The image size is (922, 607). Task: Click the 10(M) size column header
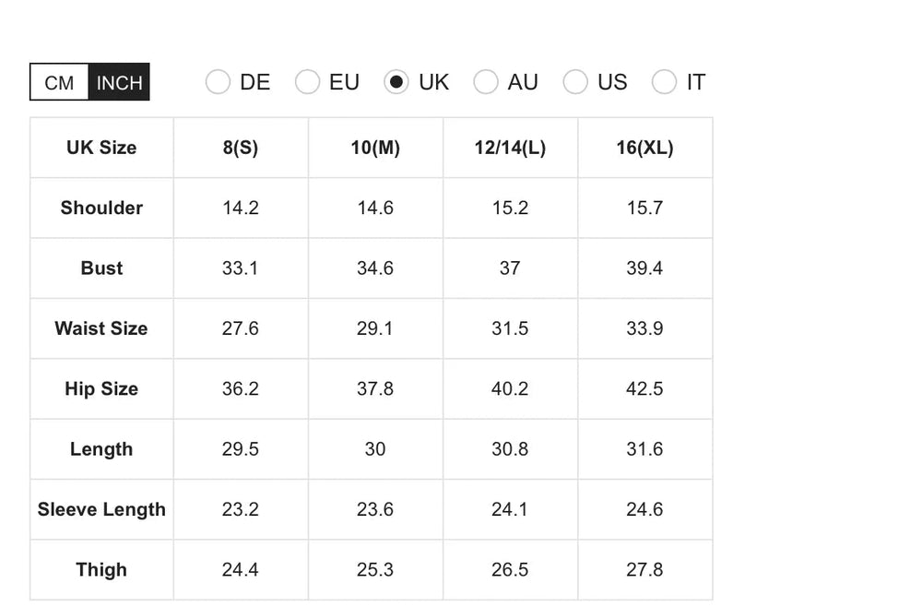pos(375,148)
